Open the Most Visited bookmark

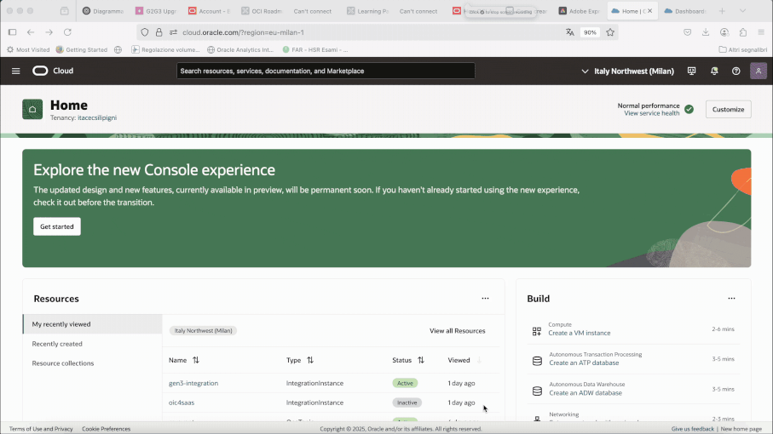(x=28, y=49)
